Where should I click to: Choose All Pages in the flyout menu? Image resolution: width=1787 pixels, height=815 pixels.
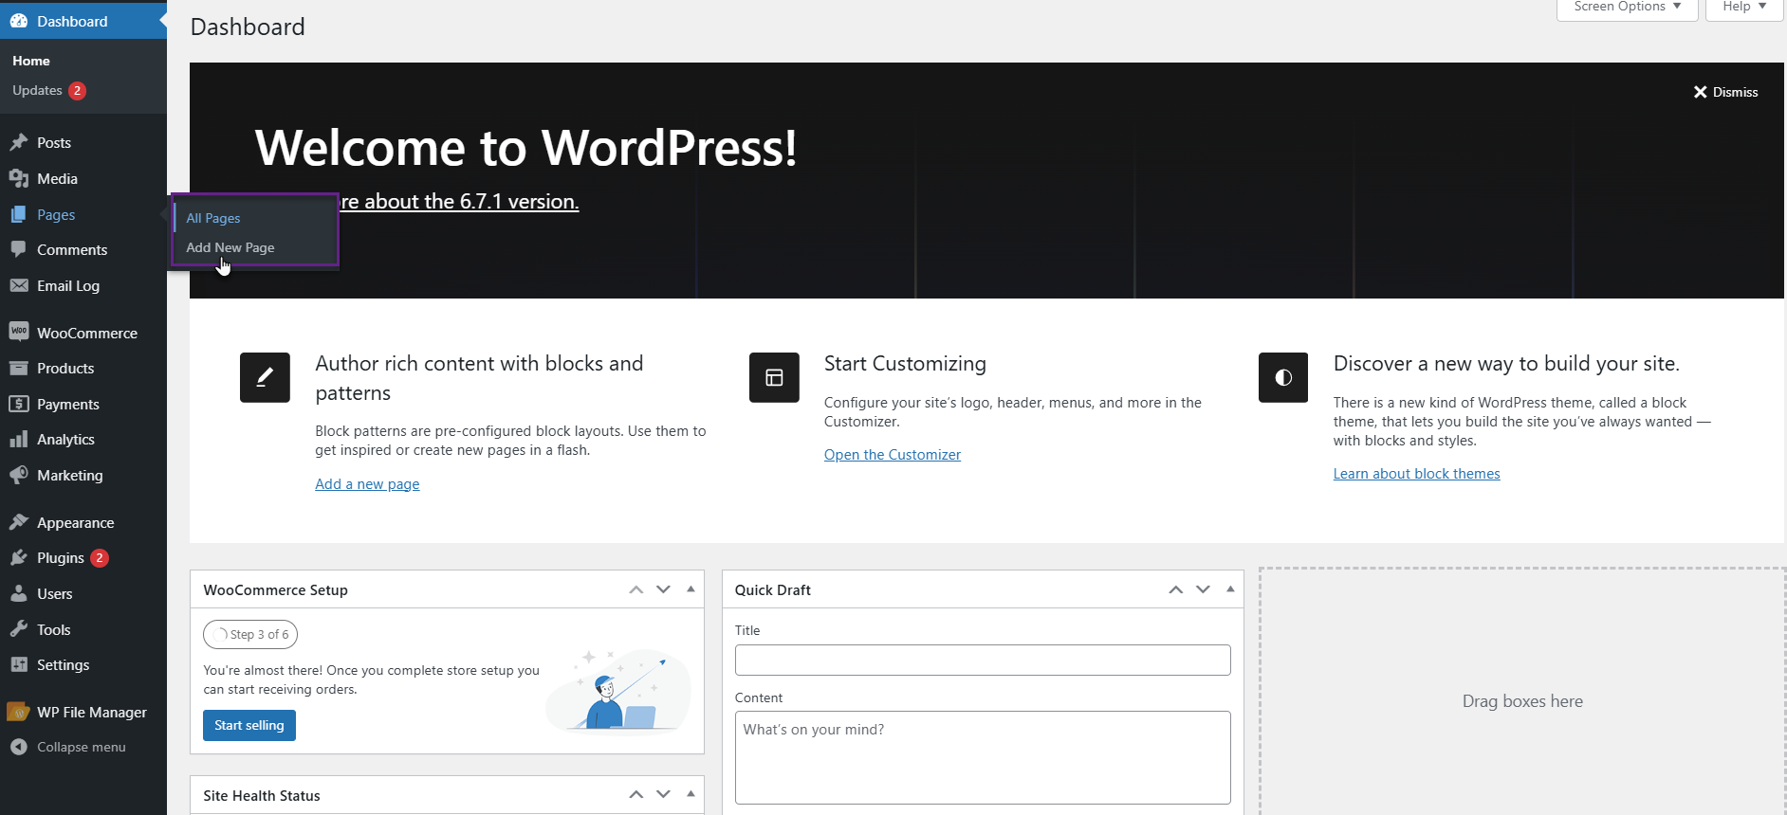tap(213, 218)
